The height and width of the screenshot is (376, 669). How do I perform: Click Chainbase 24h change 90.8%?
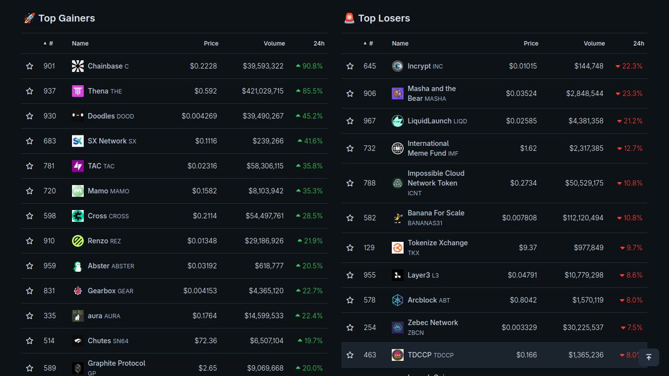click(309, 66)
